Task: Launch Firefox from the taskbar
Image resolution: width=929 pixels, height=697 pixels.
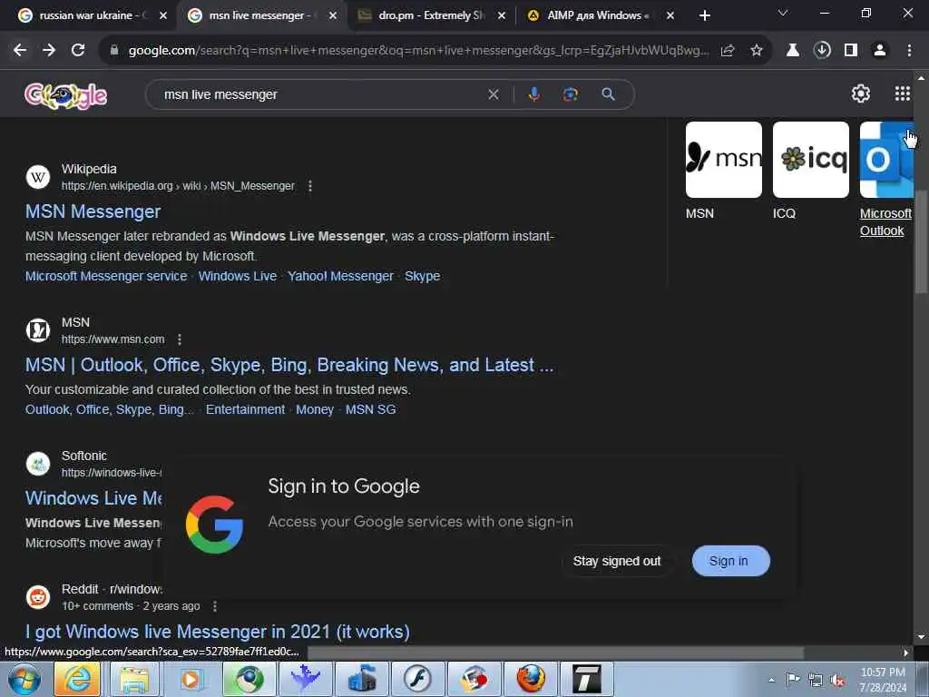Action: [531, 679]
